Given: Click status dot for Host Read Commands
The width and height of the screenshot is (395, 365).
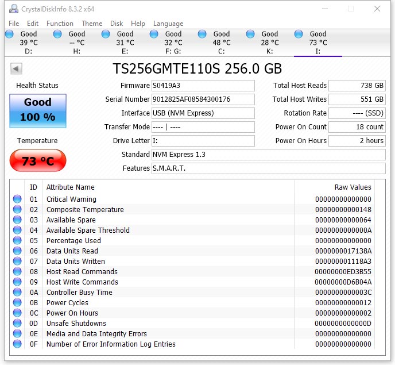Looking at the screenshot, I should coord(17,271).
